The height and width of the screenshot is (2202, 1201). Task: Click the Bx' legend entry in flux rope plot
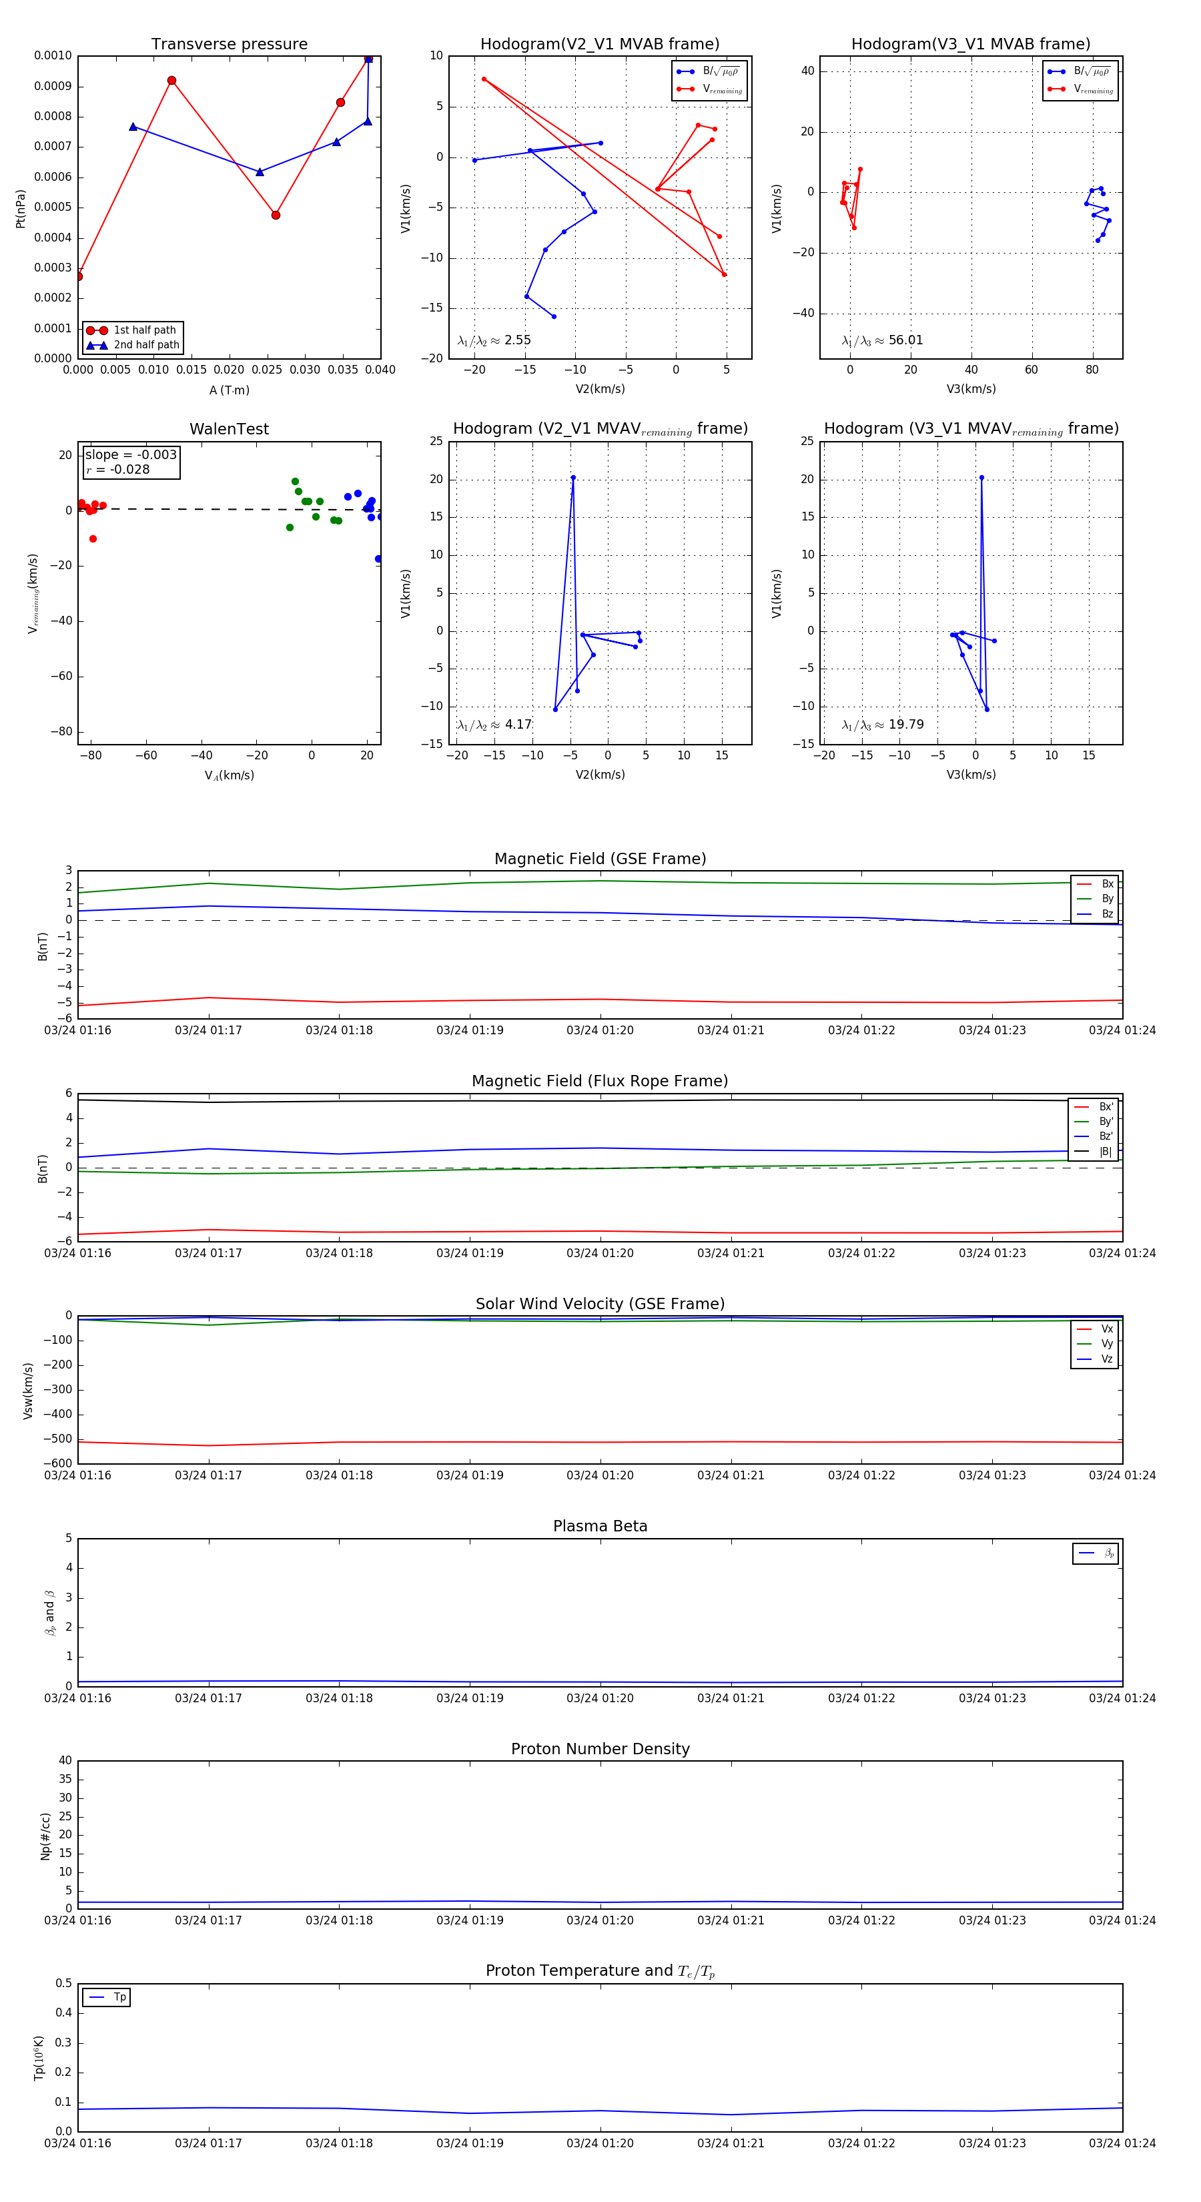1094,1106
